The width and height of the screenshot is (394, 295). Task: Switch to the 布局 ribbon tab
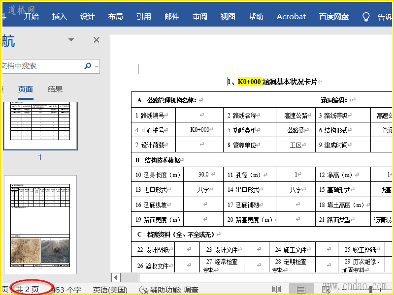[116, 17]
